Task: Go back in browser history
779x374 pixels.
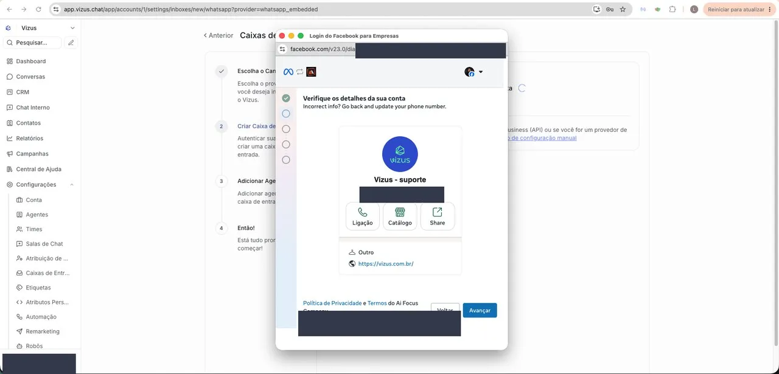Action: click(x=9, y=9)
